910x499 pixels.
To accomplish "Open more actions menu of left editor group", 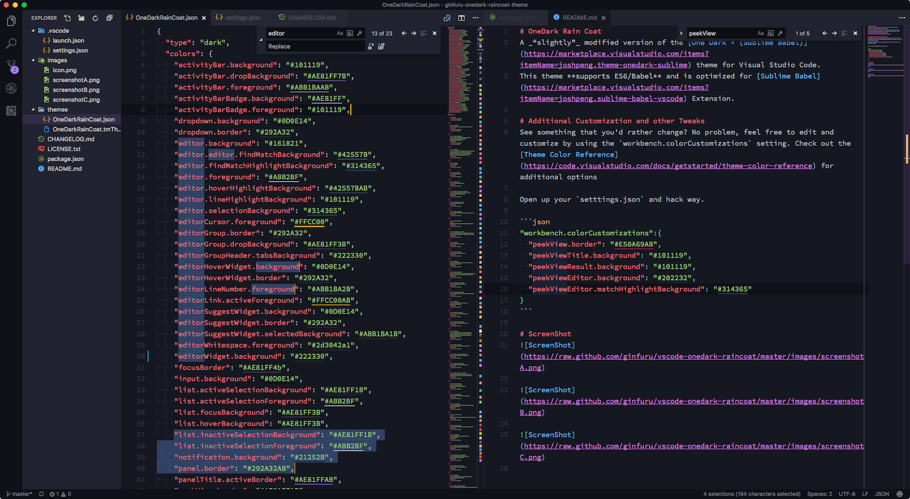I will point(475,18).
